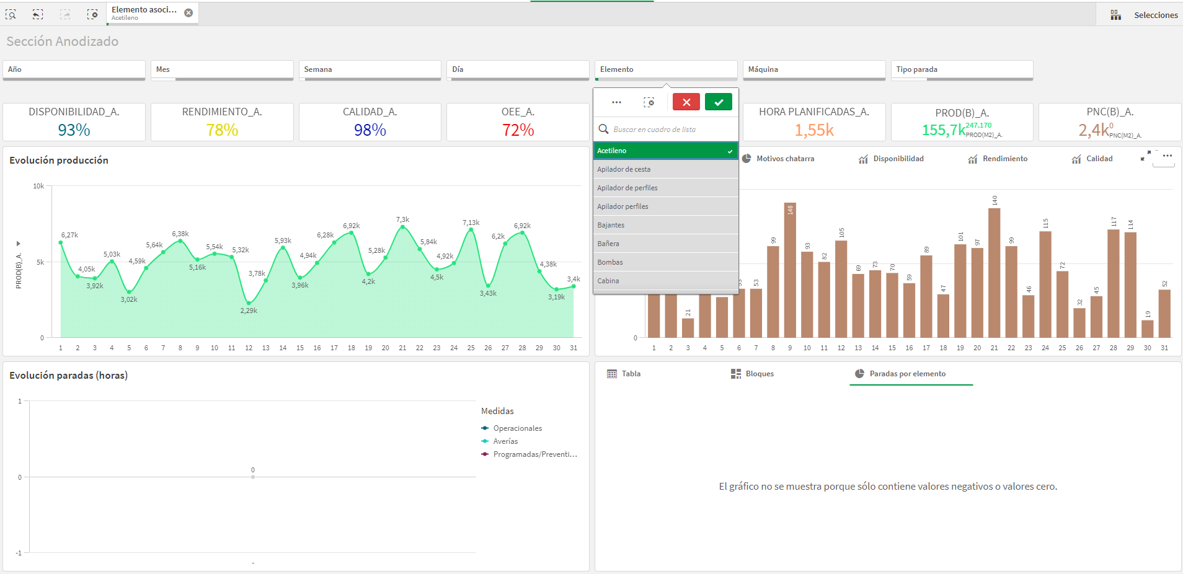Switch to Rendimiento tab
Screen dimensions: 1183x574
pos(998,159)
